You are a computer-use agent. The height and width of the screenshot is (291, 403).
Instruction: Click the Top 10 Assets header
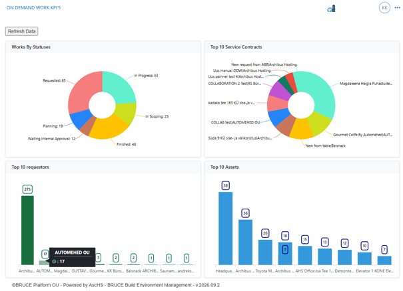[x=302, y=167]
